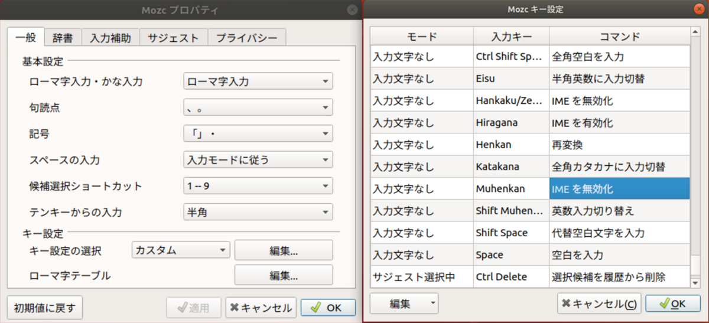
Task: Click the Eisu key cell
Action: pos(511,79)
